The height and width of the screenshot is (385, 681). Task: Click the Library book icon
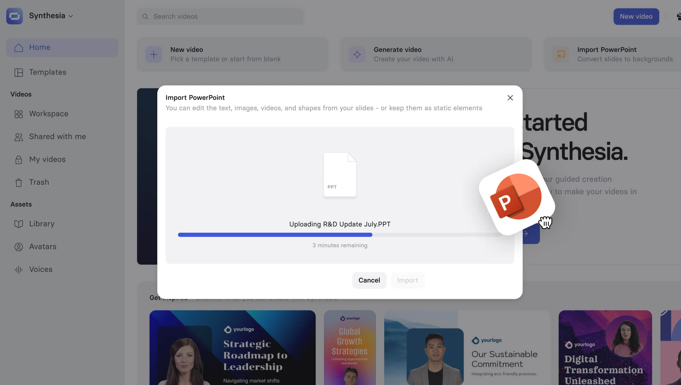(x=18, y=224)
